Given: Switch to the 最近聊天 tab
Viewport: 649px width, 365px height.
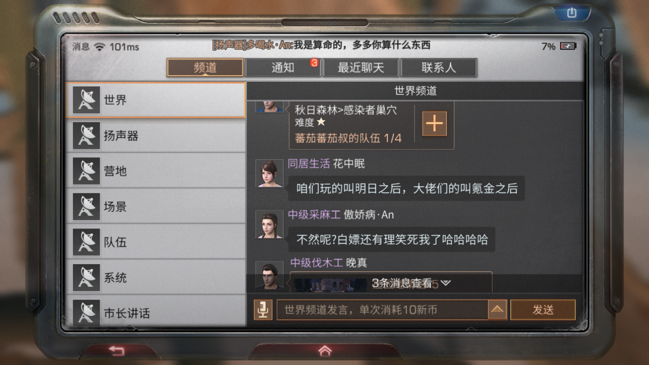Looking at the screenshot, I should point(361,68).
